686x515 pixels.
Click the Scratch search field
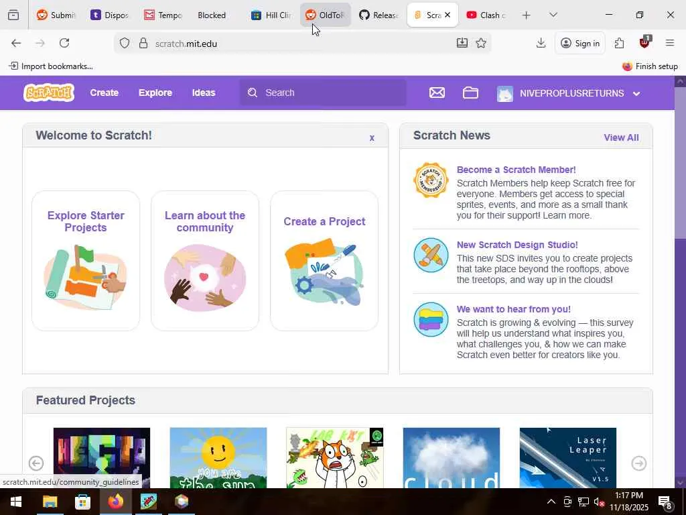[323, 93]
